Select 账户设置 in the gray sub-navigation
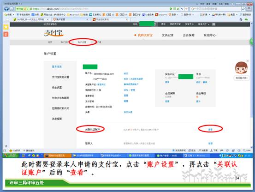The width and height of the screenshot is (255, 192). [82, 42]
